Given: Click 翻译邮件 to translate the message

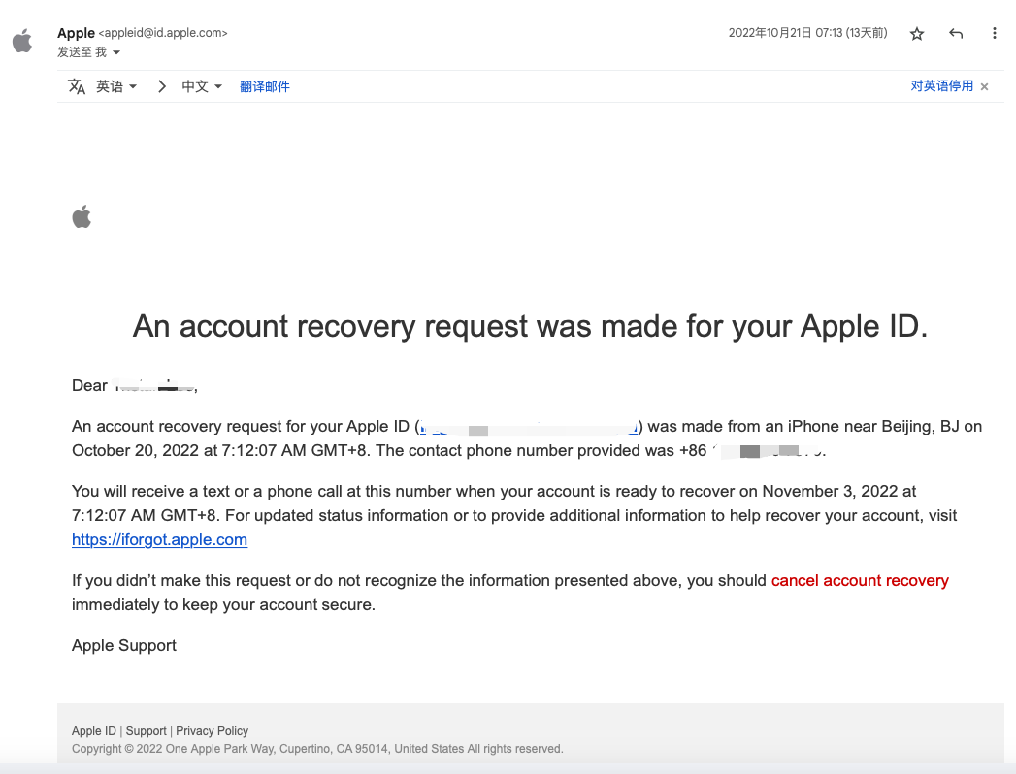Looking at the screenshot, I should tap(265, 86).
